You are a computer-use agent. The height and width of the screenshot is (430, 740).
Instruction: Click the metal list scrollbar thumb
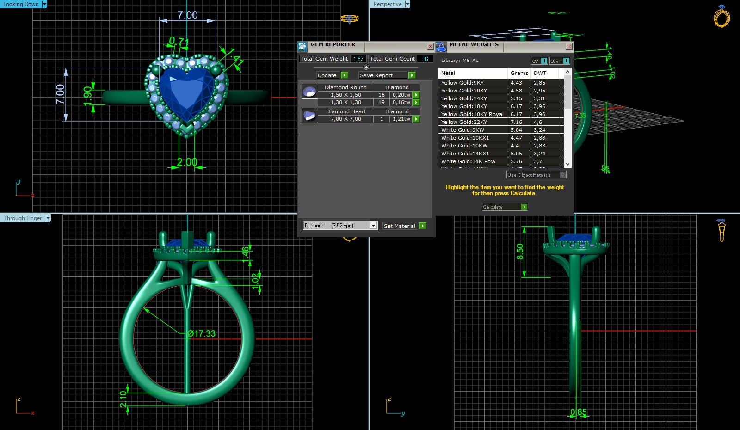pos(568,92)
